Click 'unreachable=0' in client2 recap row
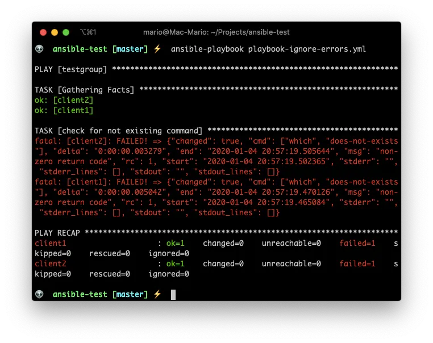433x343 pixels. 292,263
